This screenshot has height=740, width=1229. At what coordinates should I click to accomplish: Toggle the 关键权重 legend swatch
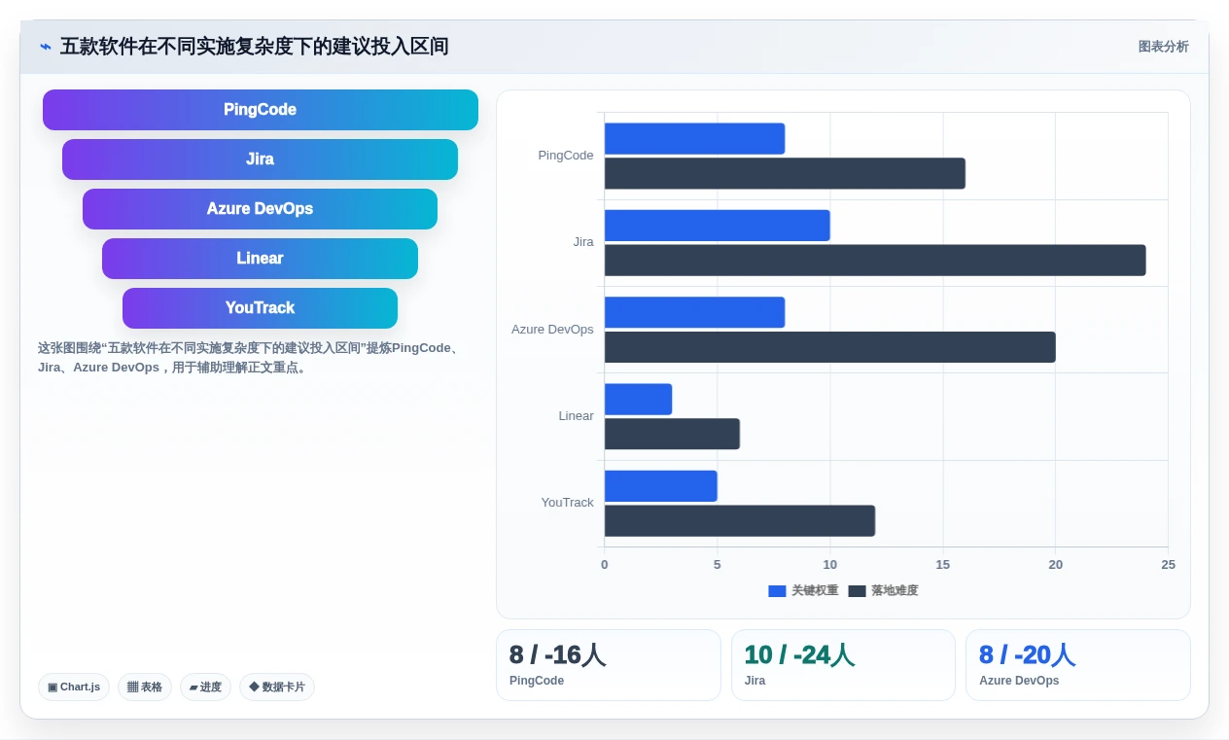click(777, 591)
